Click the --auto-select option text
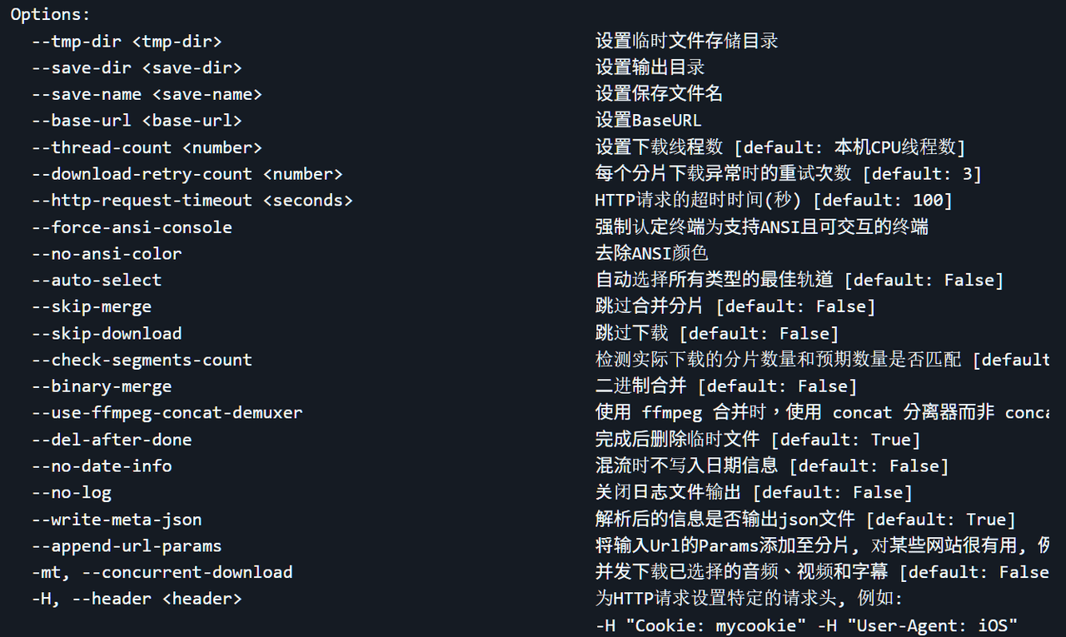This screenshot has height=637, width=1066. [97, 281]
